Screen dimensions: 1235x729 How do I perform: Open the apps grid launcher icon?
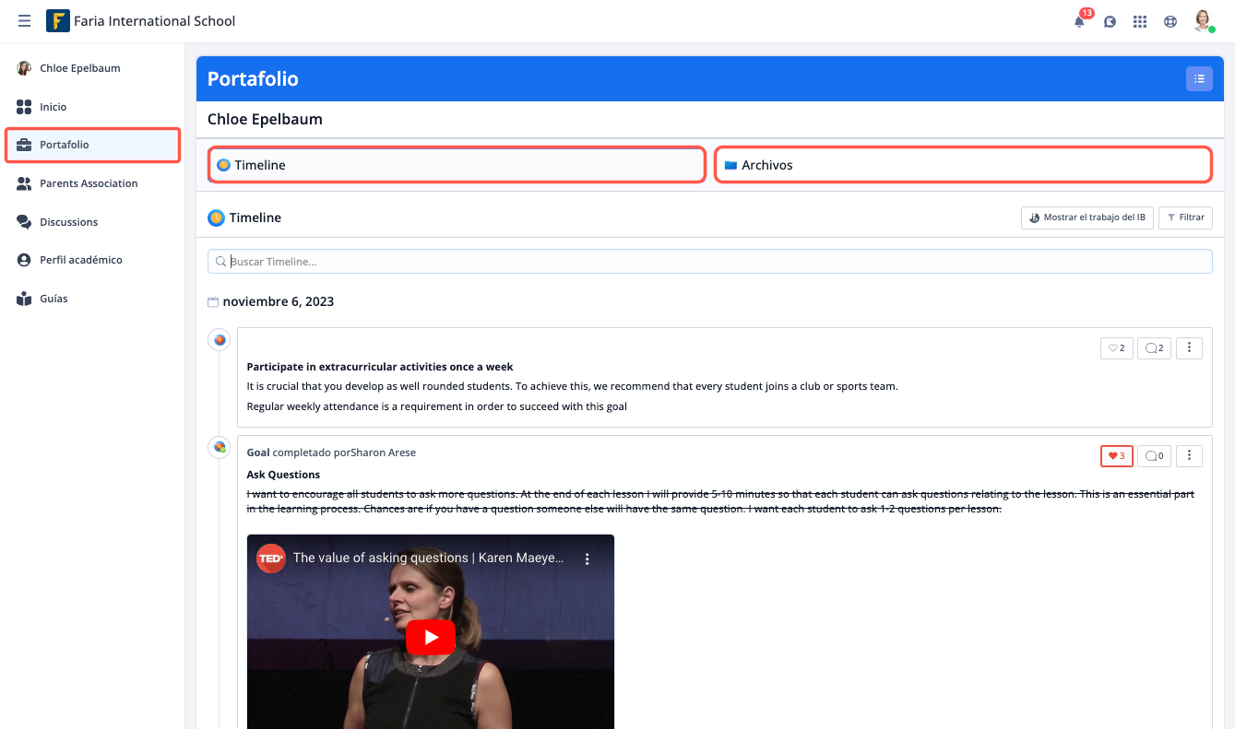tap(1140, 21)
